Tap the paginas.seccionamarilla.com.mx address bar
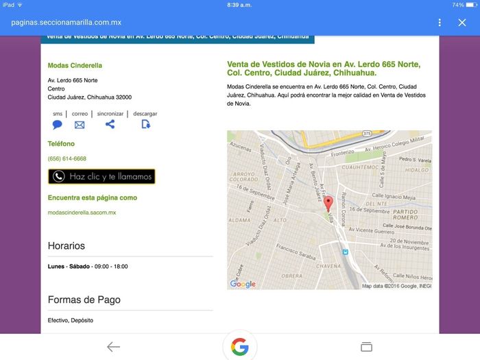Screen dimensions: 480x360 click(66, 23)
